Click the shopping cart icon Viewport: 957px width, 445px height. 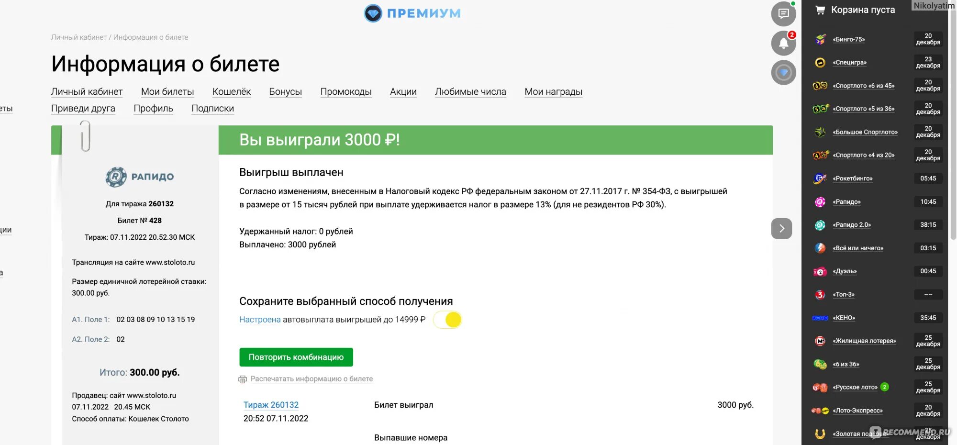point(820,10)
